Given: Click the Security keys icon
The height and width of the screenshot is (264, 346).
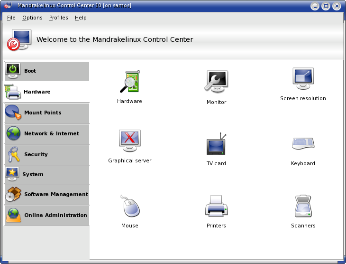Looking at the screenshot, I should tap(13, 154).
